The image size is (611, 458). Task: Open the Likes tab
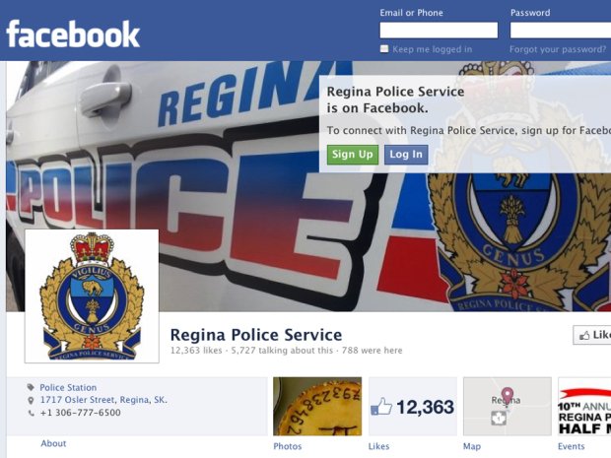(378, 446)
